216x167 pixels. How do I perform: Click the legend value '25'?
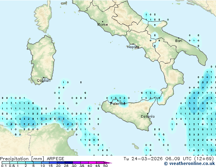click(x=66, y=166)
